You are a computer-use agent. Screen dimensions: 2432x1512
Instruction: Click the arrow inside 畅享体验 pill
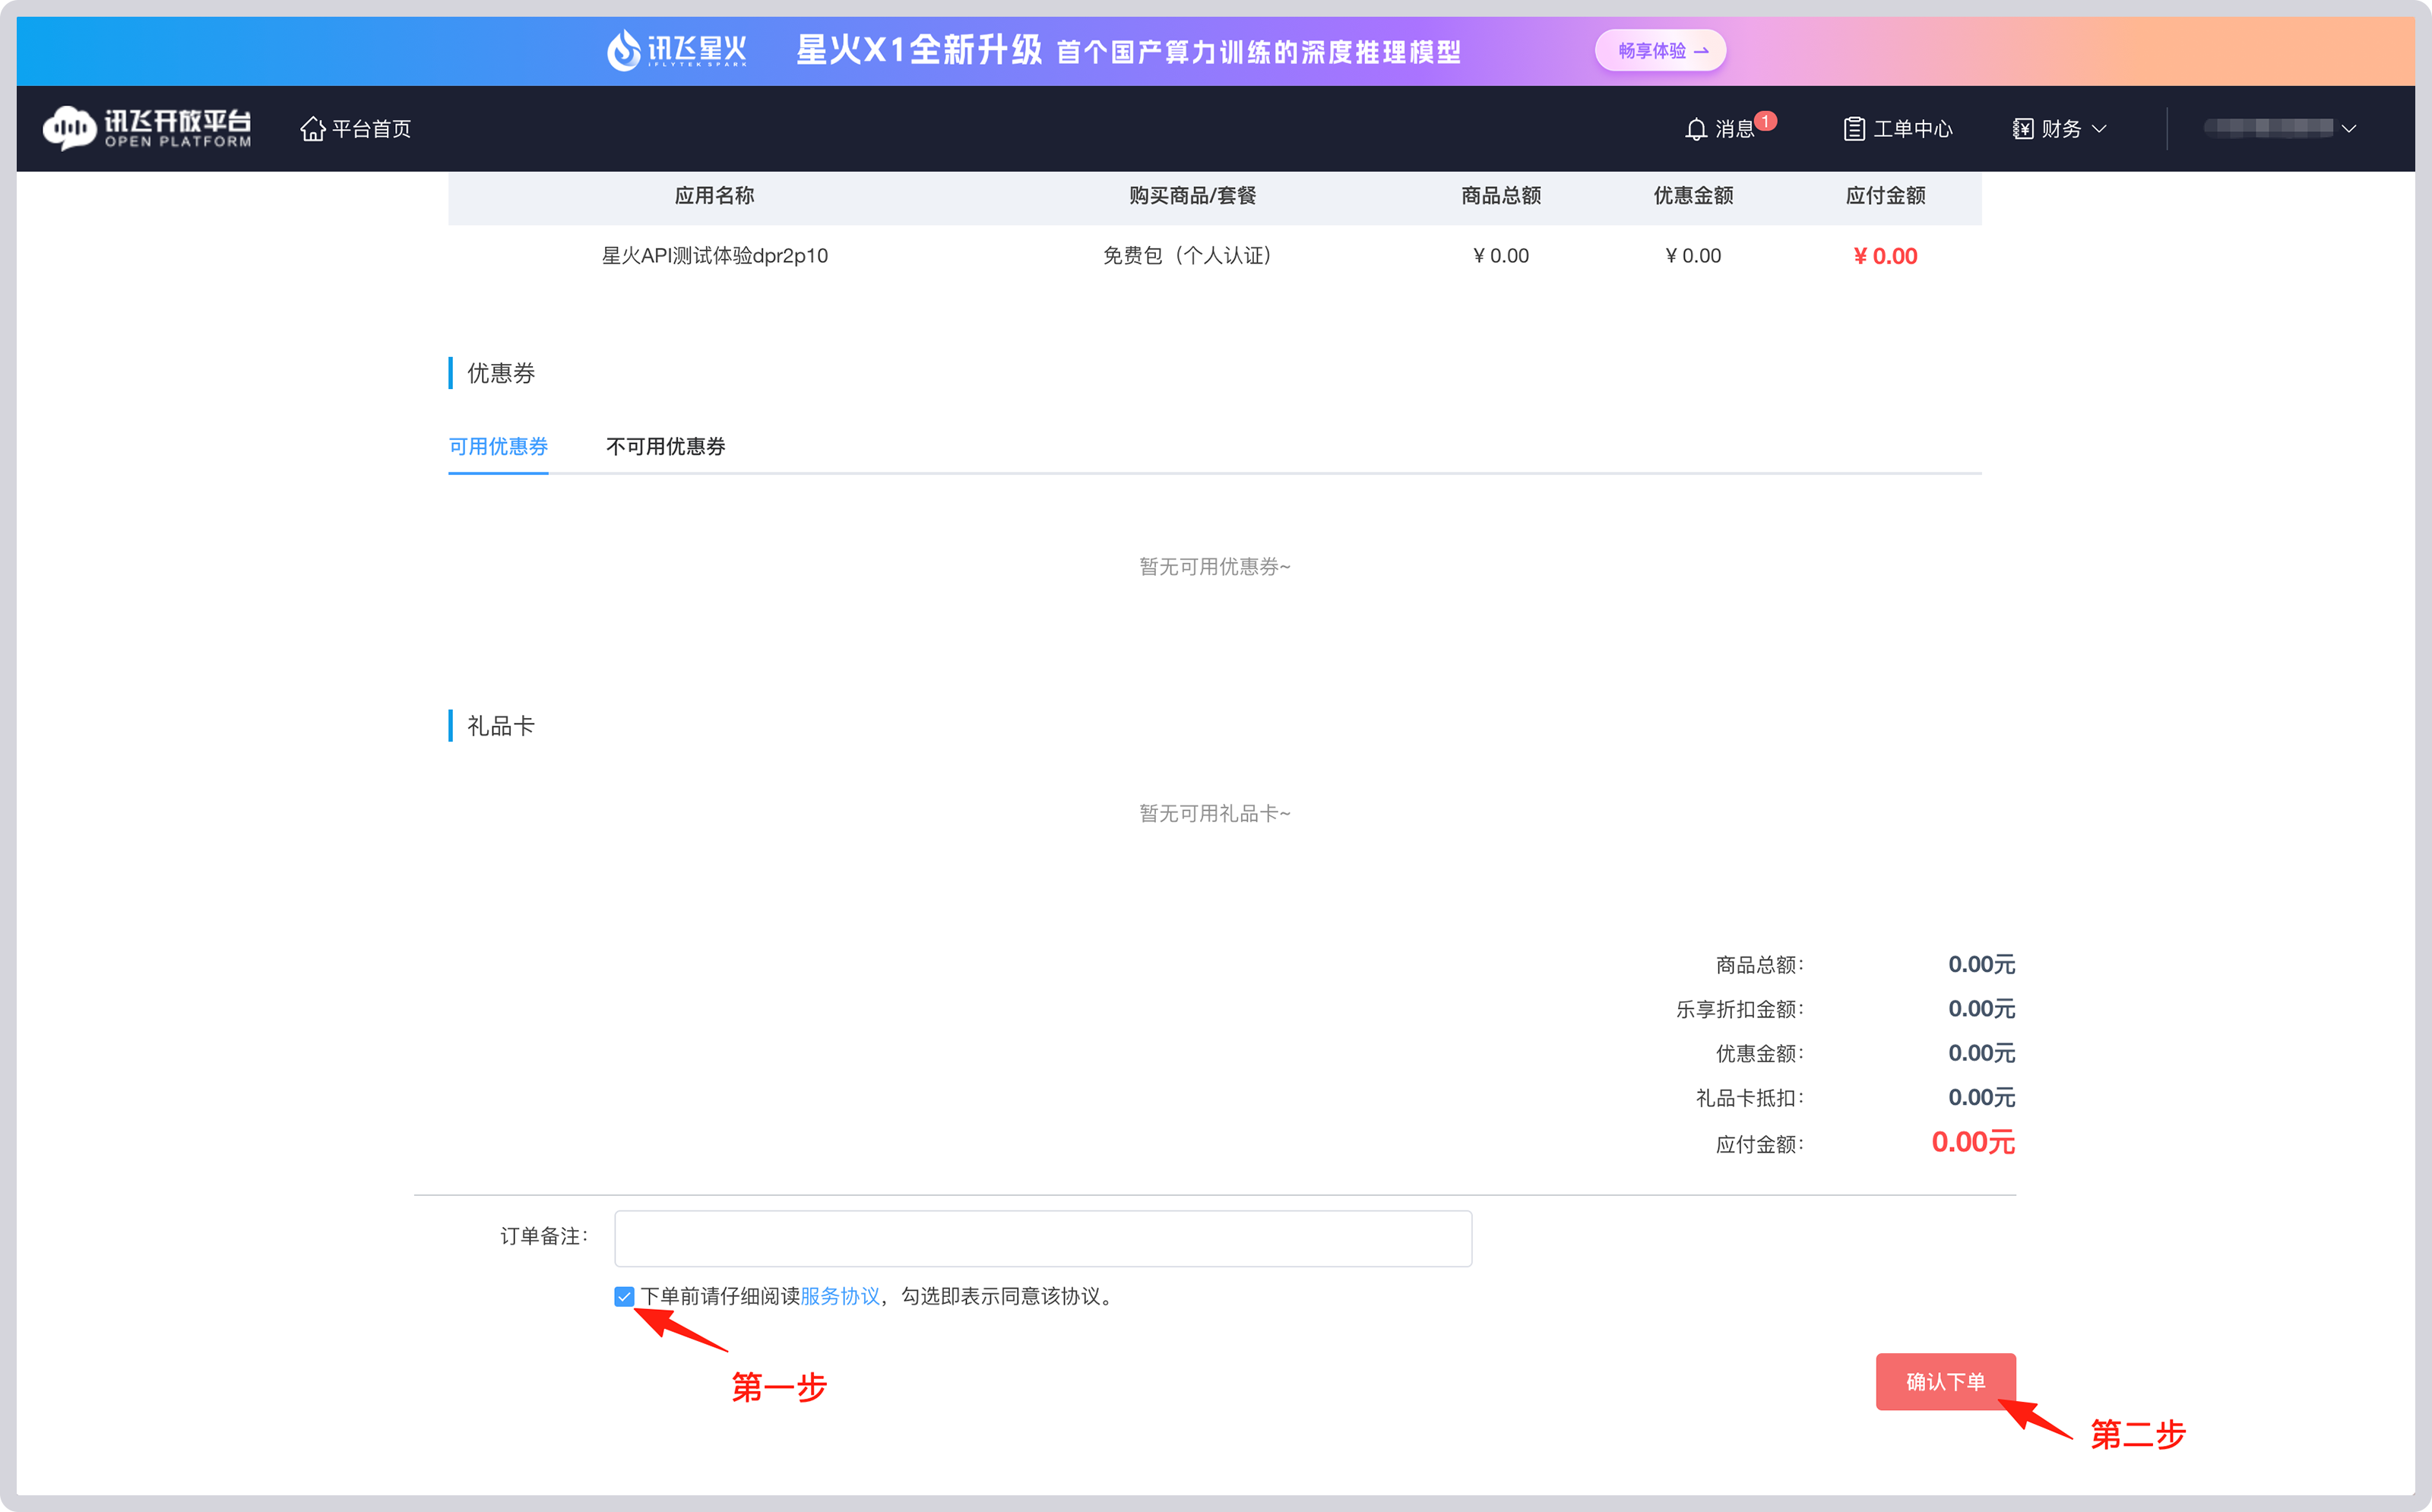pyautogui.click(x=1702, y=50)
